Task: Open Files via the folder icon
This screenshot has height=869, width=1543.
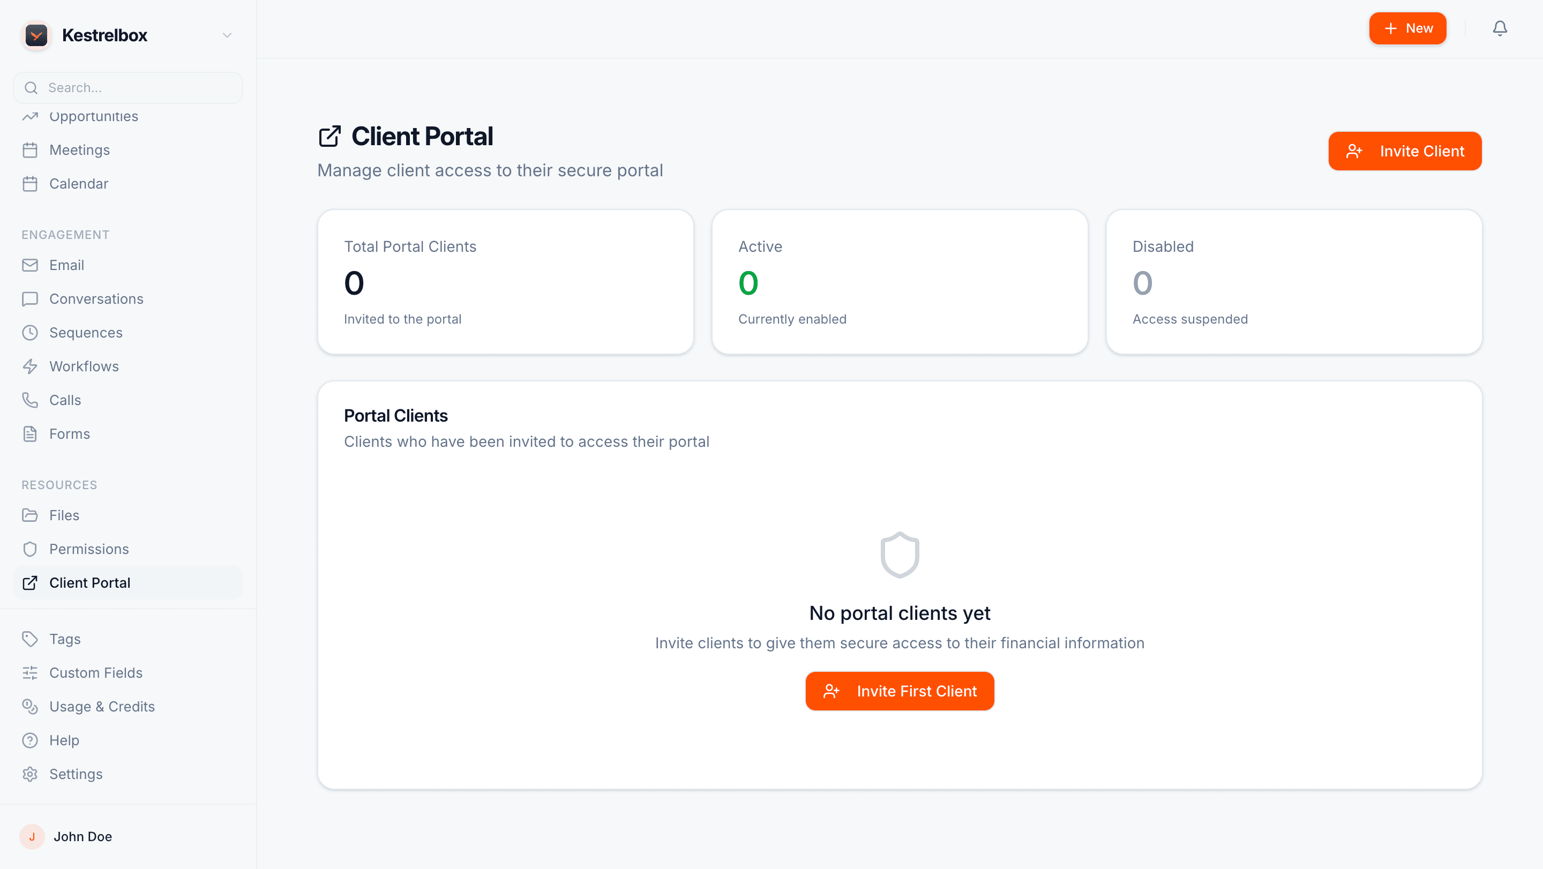Action: pyautogui.click(x=31, y=515)
